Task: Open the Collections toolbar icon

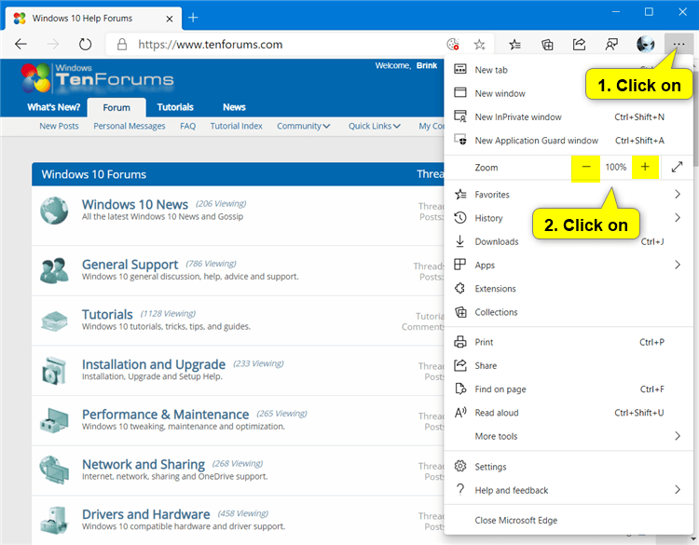Action: coord(547,44)
